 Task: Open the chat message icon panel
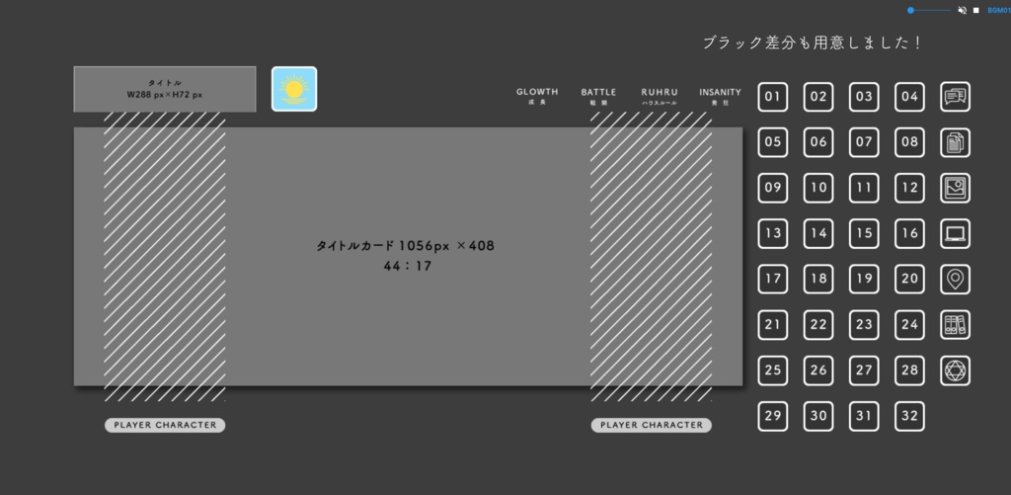pos(955,97)
